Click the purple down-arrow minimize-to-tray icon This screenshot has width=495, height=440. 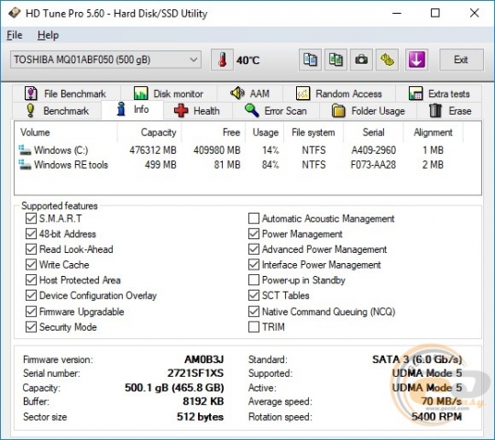(416, 60)
